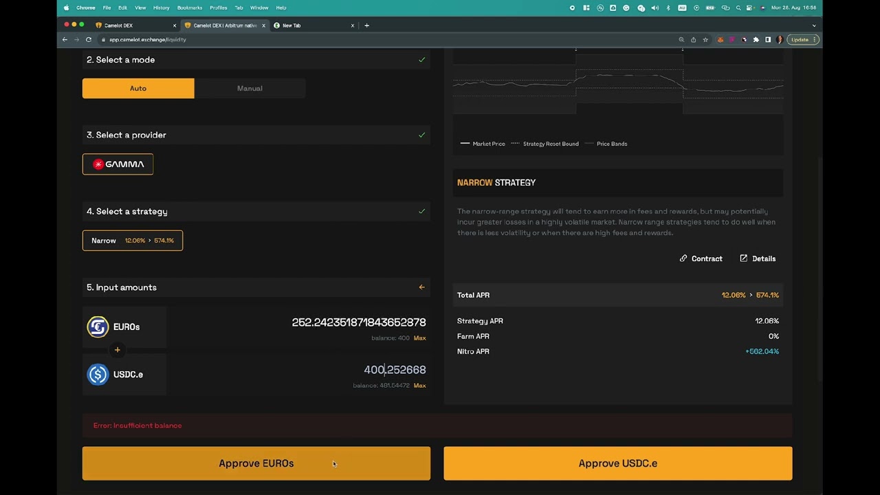Click the Approve EUROs button
This screenshot has width=880, height=495.
click(x=256, y=463)
